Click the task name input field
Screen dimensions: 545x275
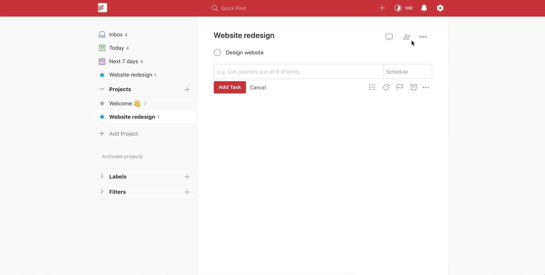coord(298,72)
